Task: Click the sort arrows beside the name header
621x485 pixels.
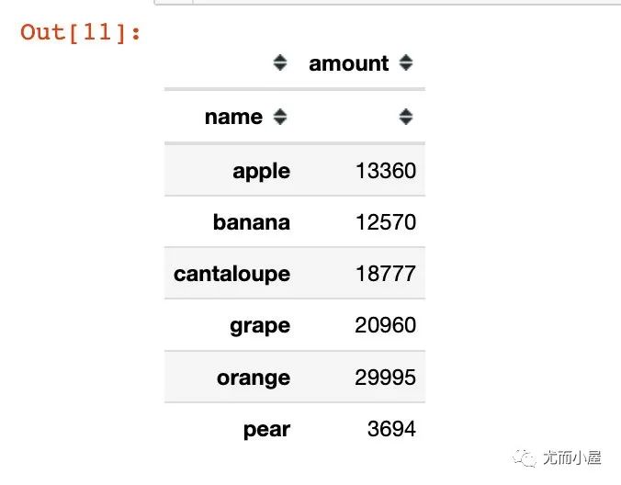Action: 280,117
